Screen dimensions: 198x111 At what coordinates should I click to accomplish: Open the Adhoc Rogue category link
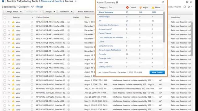pyautogui.click(x=104, y=17)
